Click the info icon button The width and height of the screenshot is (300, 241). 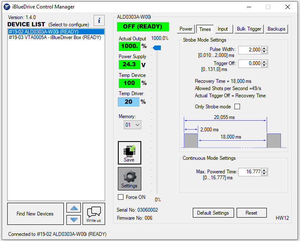tap(99, 20)
